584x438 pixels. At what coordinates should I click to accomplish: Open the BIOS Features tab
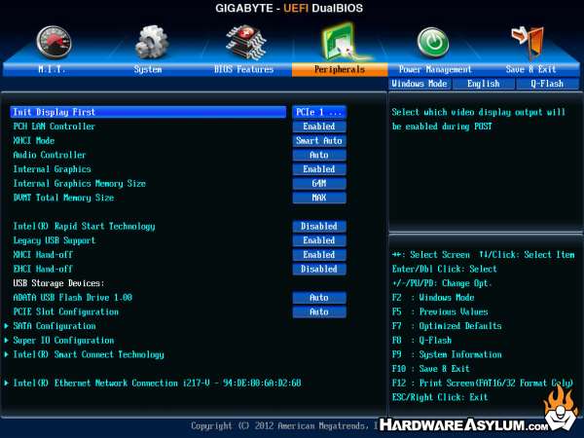click(x=244, y=69)
